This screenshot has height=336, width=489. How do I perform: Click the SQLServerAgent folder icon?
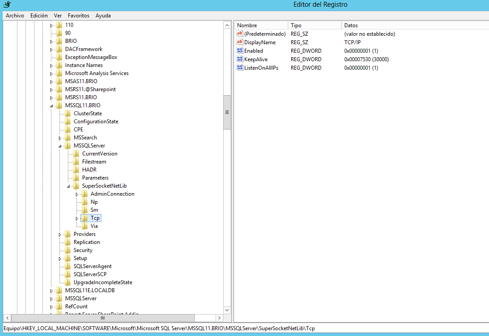pyautogui.click(x=68, y=266)
